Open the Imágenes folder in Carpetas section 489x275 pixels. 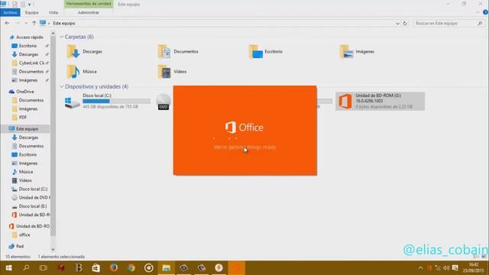pyautogui.click(x=346, y=52)
